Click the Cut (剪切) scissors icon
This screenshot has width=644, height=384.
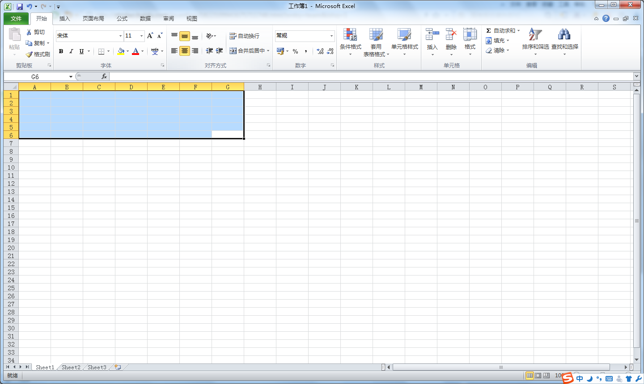[29, 32]
